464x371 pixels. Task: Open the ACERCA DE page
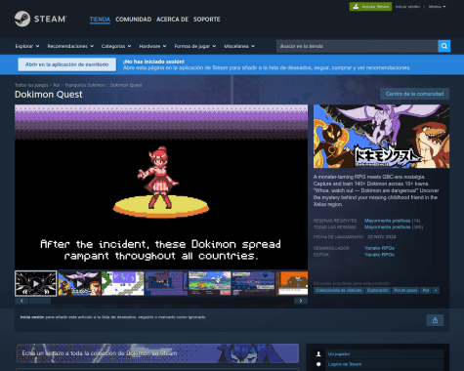[x=172, y=20]
